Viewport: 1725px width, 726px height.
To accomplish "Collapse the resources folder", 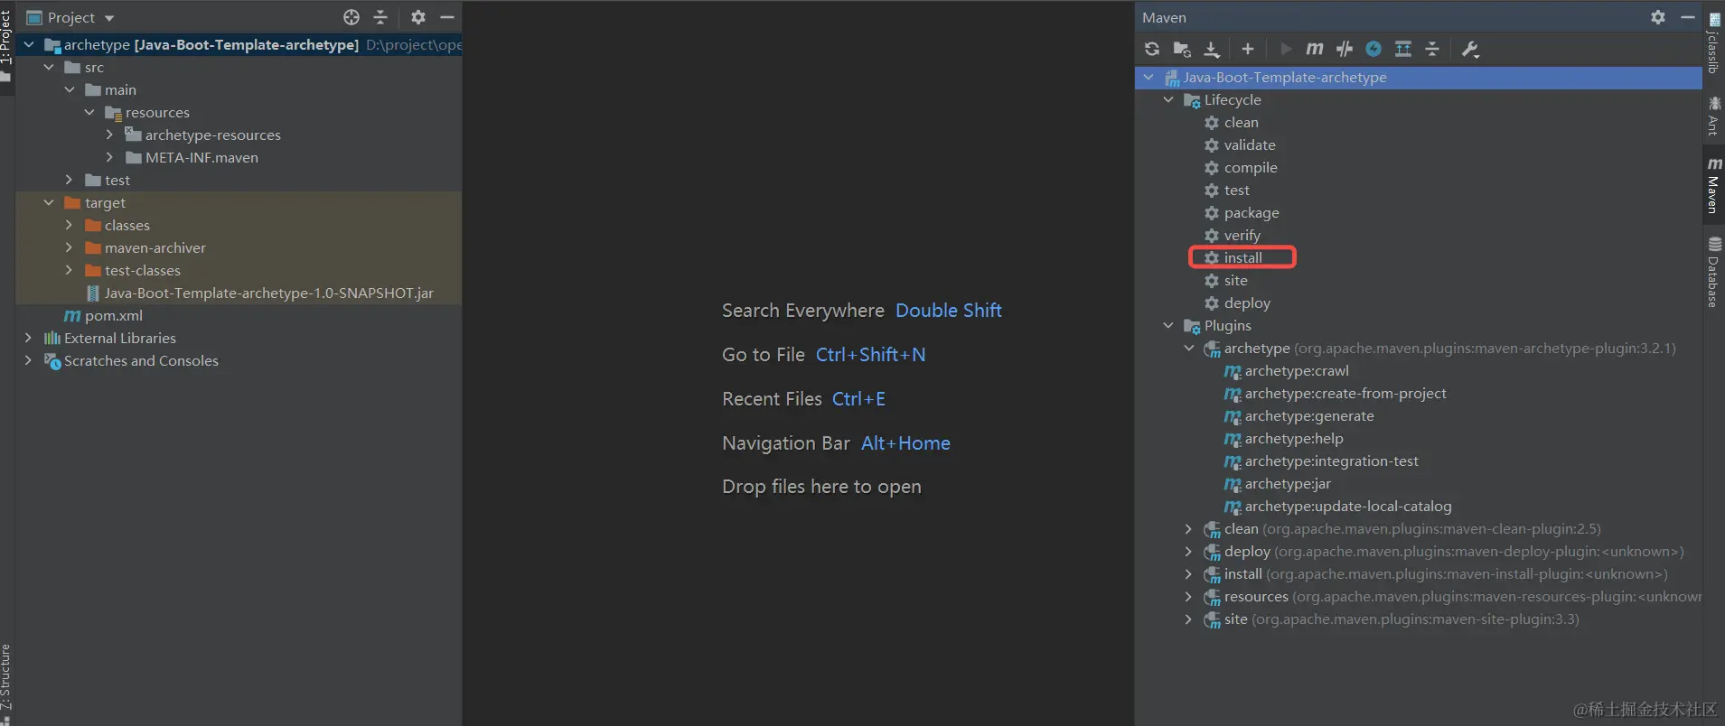I will tap(89, 112).
